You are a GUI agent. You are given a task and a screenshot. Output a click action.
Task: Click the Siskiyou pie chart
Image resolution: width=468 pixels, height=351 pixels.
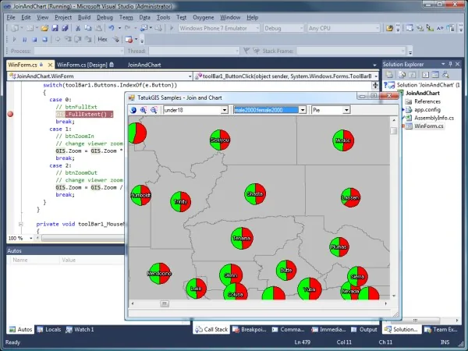(x=220, y=140)
